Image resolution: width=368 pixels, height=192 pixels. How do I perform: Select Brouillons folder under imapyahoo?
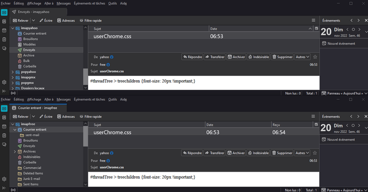coord(30,39)
